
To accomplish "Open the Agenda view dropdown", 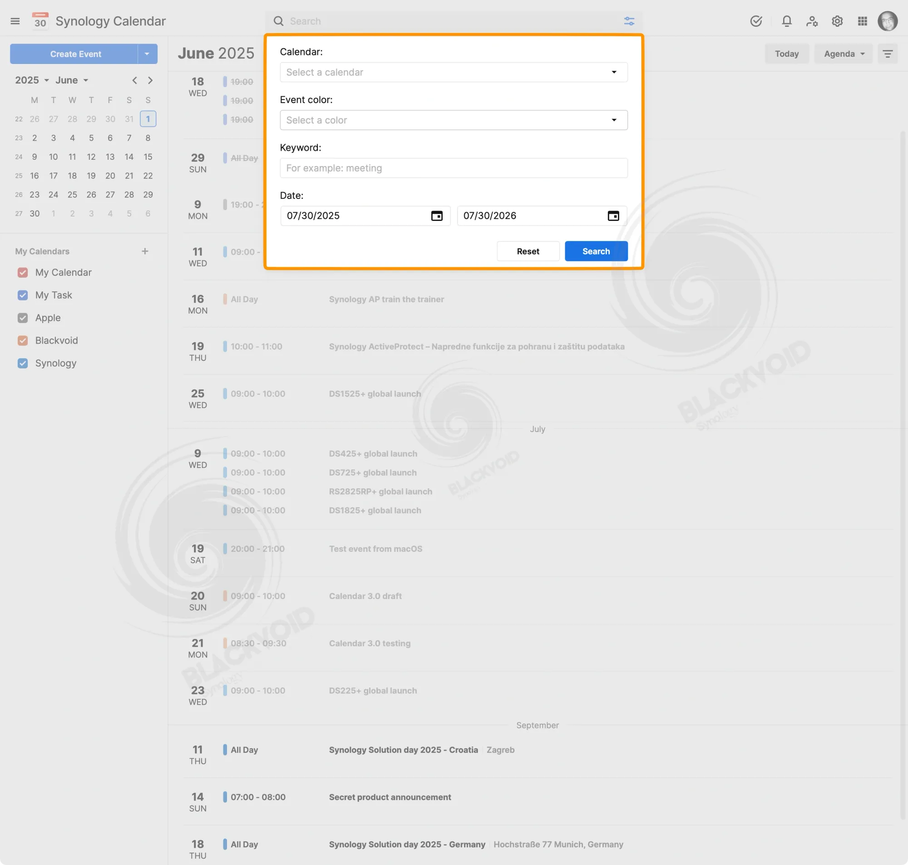I will point(843,54).
